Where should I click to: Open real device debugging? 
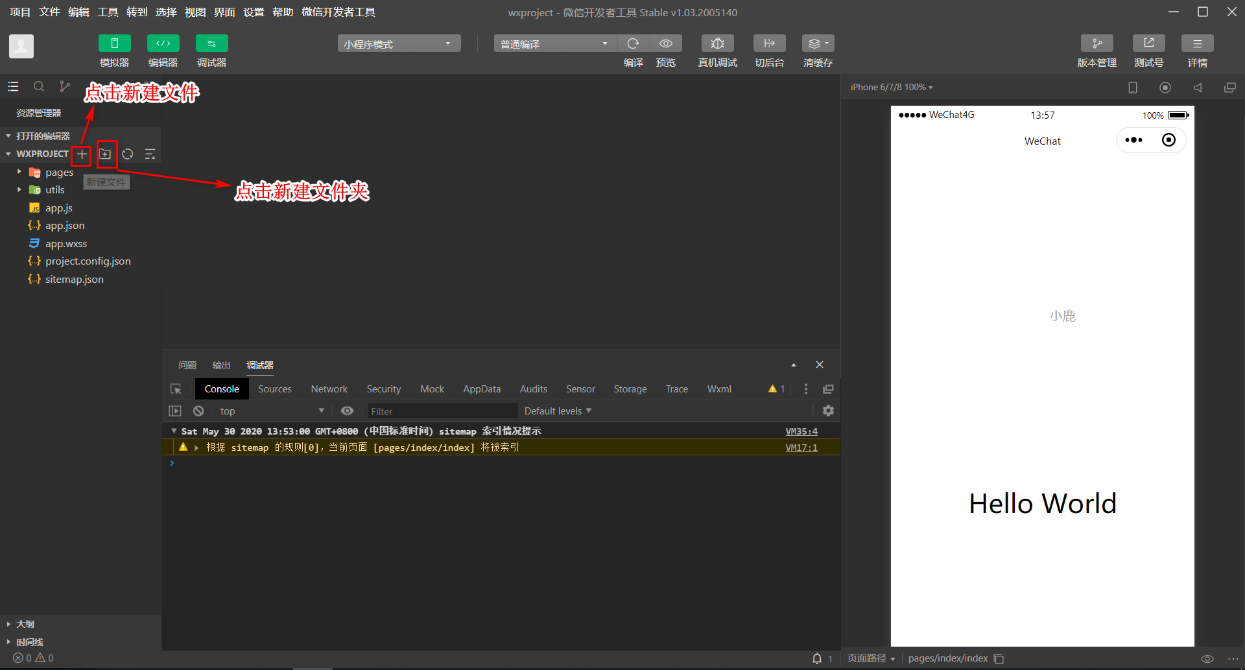pos(718,43)
